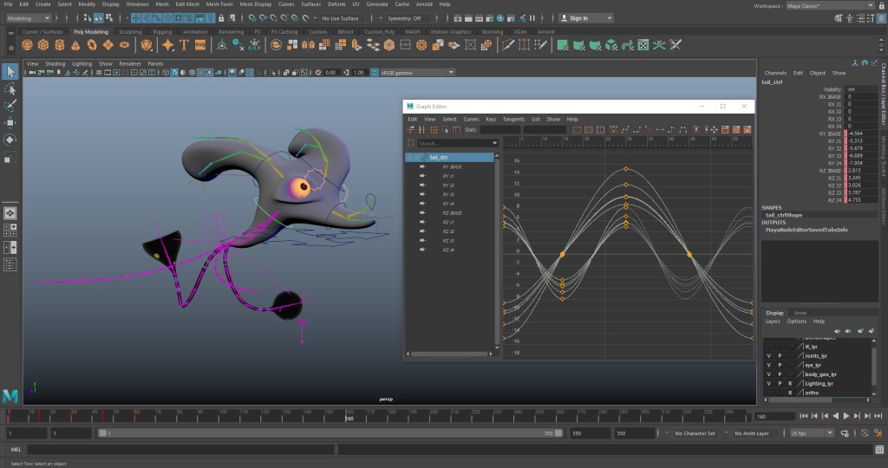
Task: Toggle visibility V box for body_geo_lyr
Action: 768,374
